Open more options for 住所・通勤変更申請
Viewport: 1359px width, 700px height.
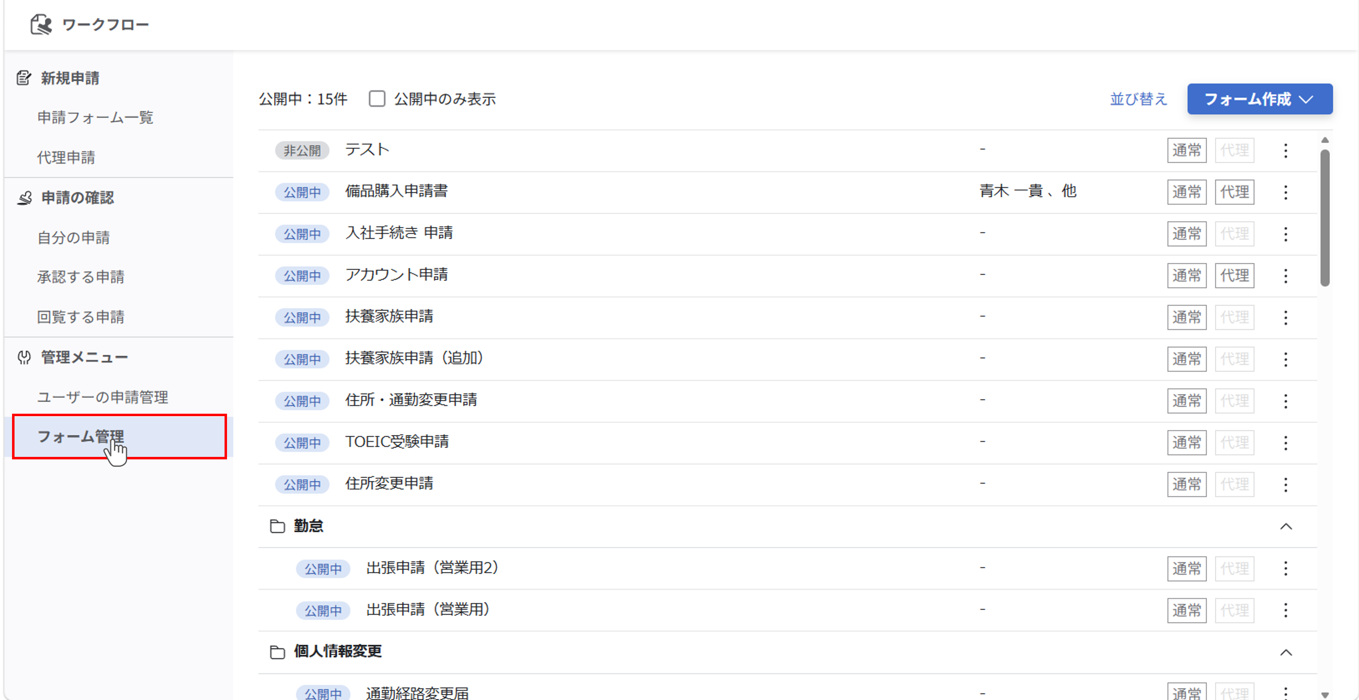coord(1285,401)
